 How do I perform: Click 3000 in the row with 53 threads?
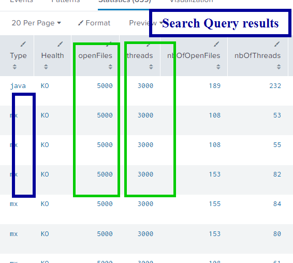click(x=145, y=115)
